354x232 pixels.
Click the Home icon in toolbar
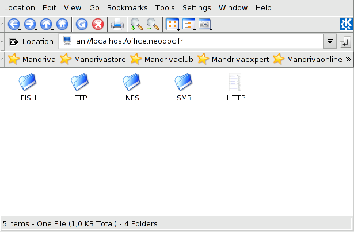tap(62, 24)
